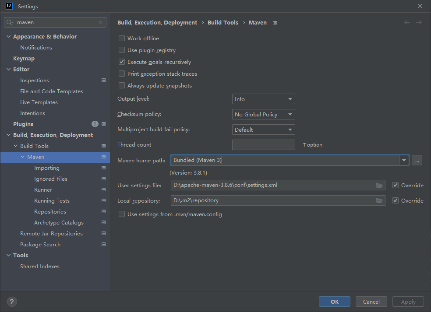Open search history magnifier icon
Screen dimensions: 431x312
click(10, 22)
